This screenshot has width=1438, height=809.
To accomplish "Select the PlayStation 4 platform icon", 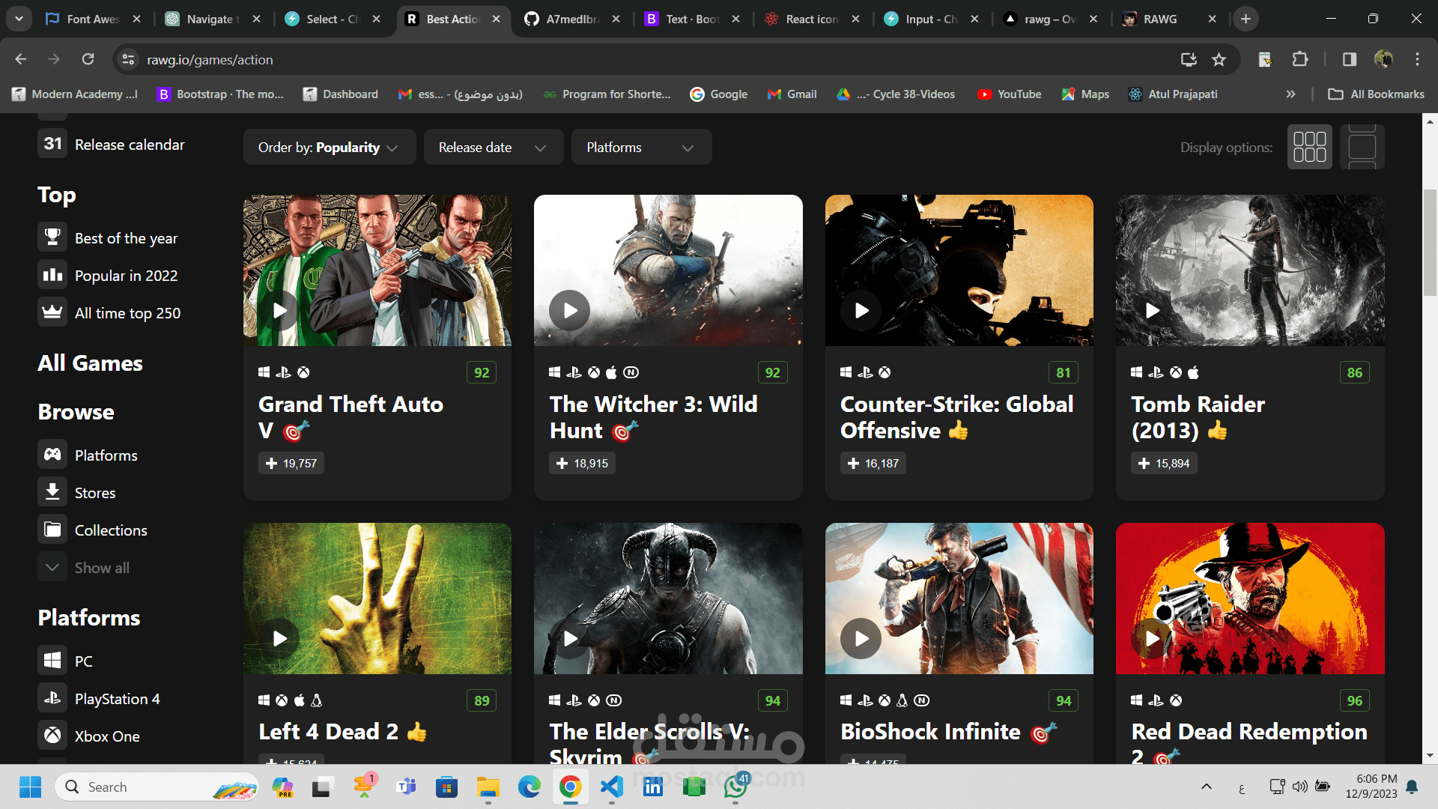I will pos(52,698).
